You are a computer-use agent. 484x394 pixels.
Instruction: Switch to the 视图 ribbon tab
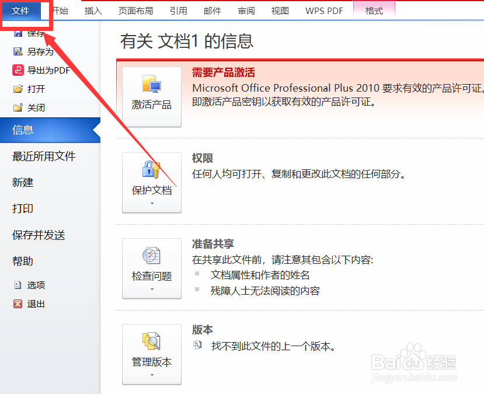click(x=280, y=11)
